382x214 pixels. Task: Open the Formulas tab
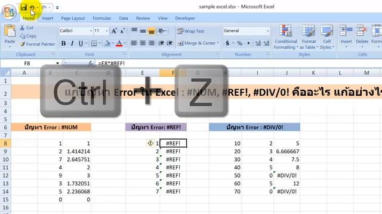coord(101,18)
